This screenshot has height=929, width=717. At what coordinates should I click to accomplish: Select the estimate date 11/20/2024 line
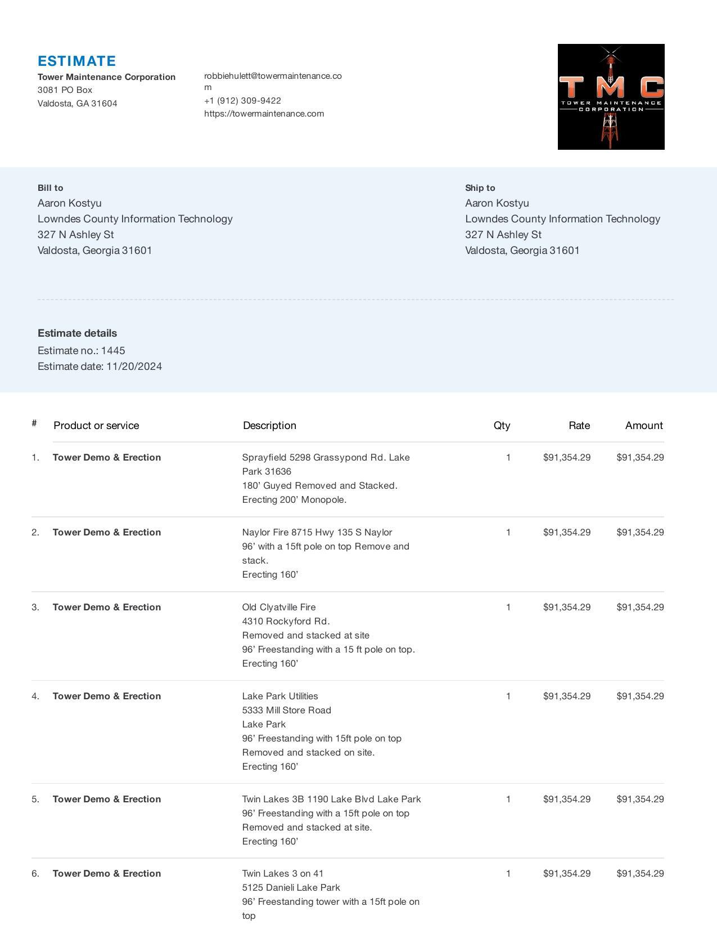pos(100,367)
